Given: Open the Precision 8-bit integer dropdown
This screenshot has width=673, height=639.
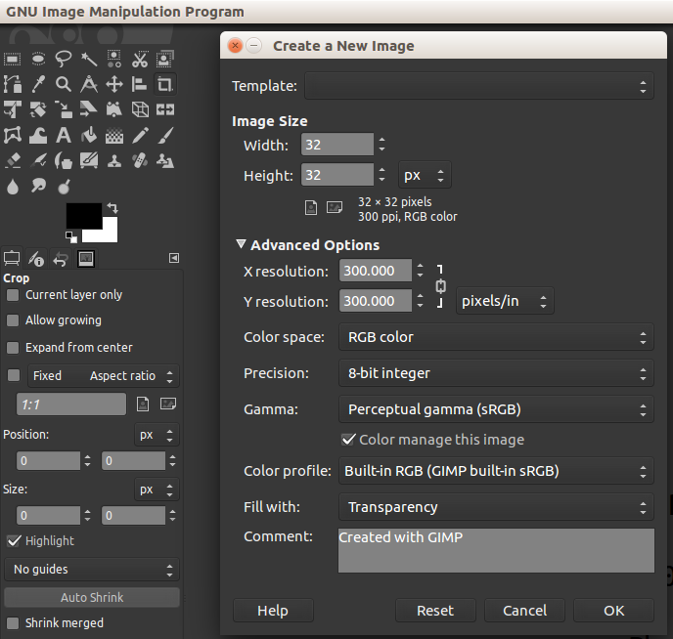Looking at the screenshot, I should 496,373.
